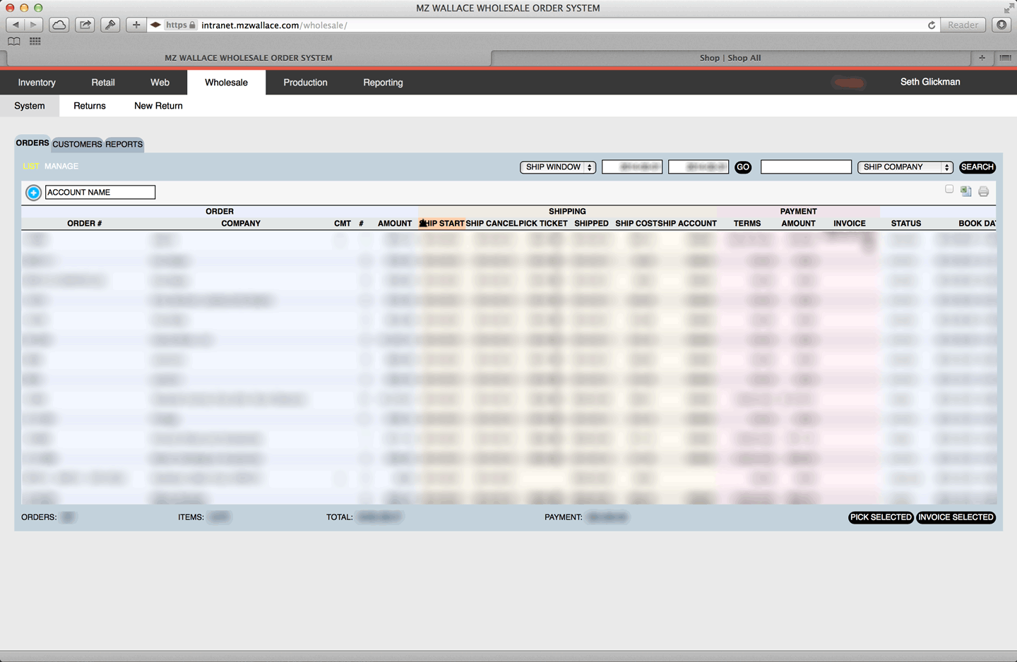Open the SHIP WINDOW dropdown
Viewport: 1017px width, 662px height.
tap(558, 167)
